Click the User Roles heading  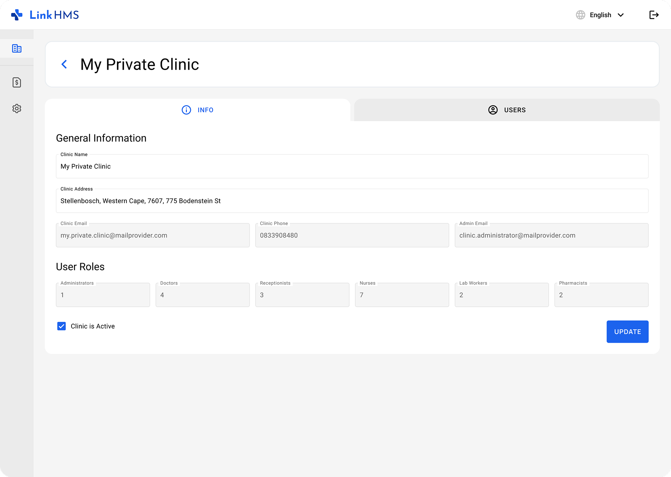pyautogui.click(x=80, y=267)
